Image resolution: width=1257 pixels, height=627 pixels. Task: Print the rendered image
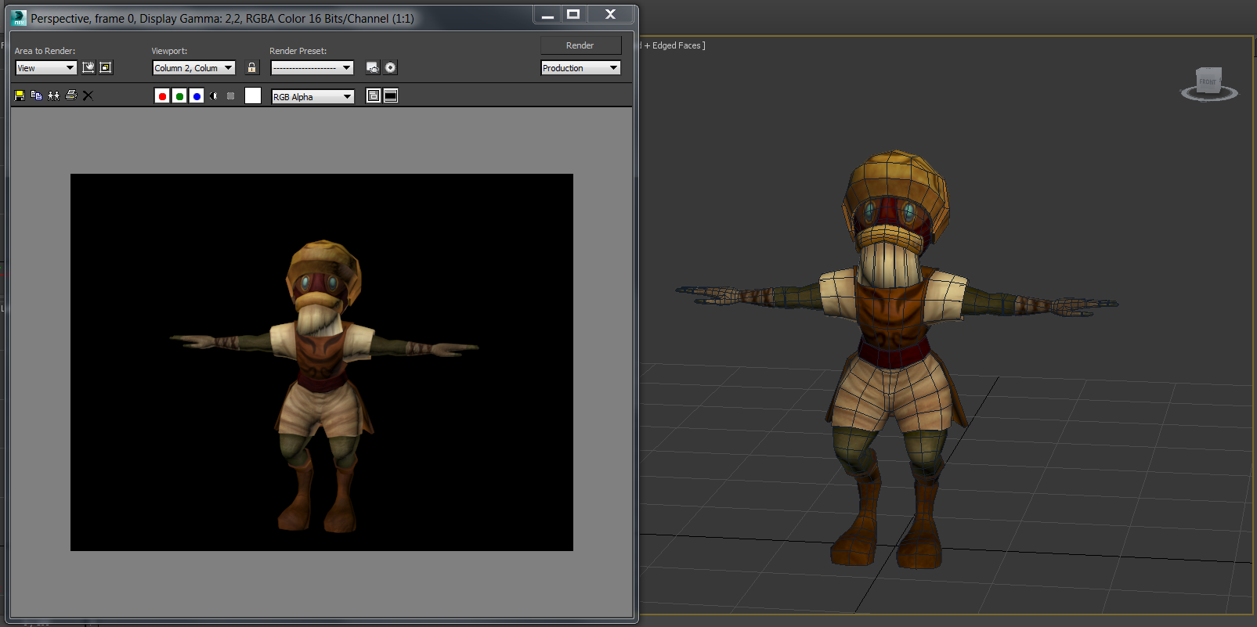pyautogui.click(x=71, y=95)
